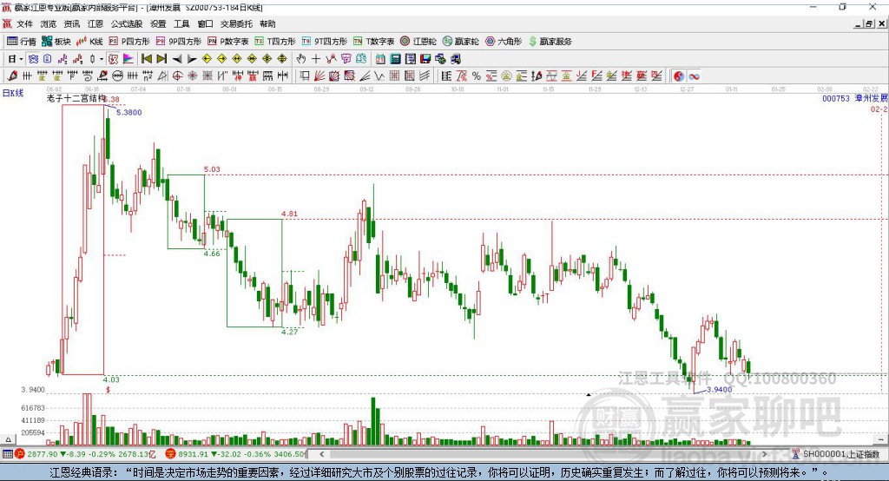
Task: Click the K线 toolbar button
Action: (89, 42)
